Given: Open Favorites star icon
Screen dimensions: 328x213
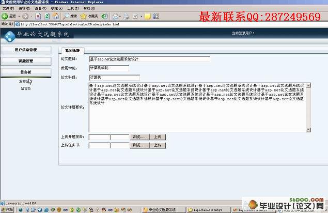Looking at the screenshot, I should [83, 16].
